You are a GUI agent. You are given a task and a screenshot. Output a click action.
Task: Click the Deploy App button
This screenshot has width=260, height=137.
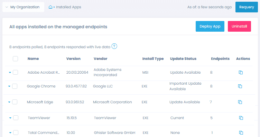pos(210,26)
